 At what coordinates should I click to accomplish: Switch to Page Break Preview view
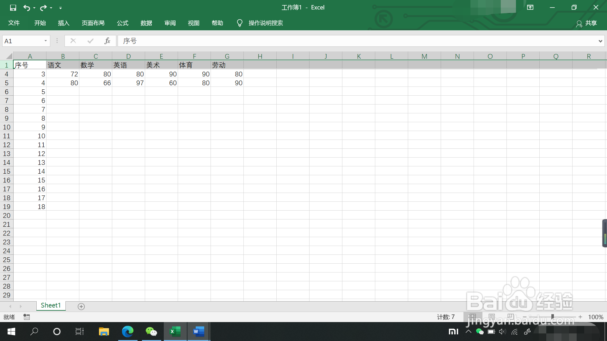[x=510, y=317]
